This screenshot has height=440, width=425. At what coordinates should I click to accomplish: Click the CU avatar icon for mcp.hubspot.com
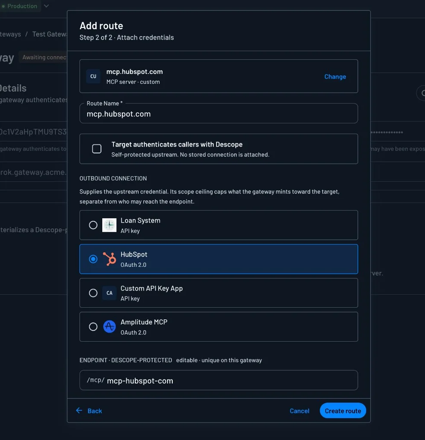point(93,76)
